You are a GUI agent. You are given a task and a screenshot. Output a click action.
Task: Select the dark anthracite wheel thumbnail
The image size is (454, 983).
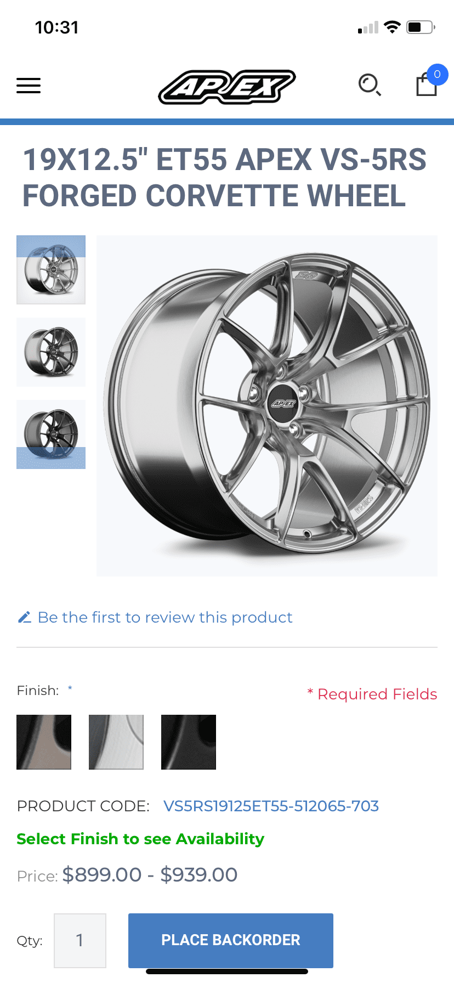[x=51, y=352]
